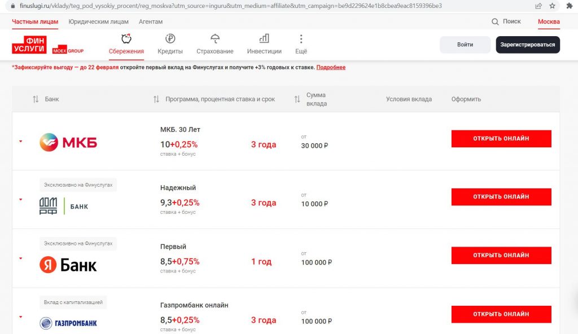The height and width of the screenshot is (334, 578).
Task: Click the 8,5+0,75% rate
Action: [179, 262]
